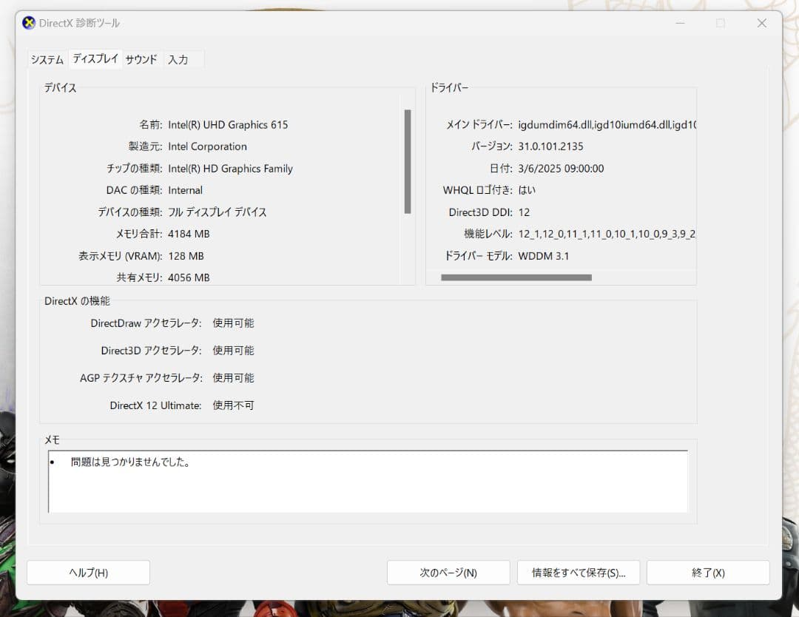799x617 pixels.
Task: Open ヘルプ(H)
Action: 87,572
